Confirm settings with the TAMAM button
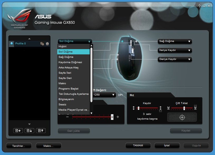215x155 pixels. 138,145
